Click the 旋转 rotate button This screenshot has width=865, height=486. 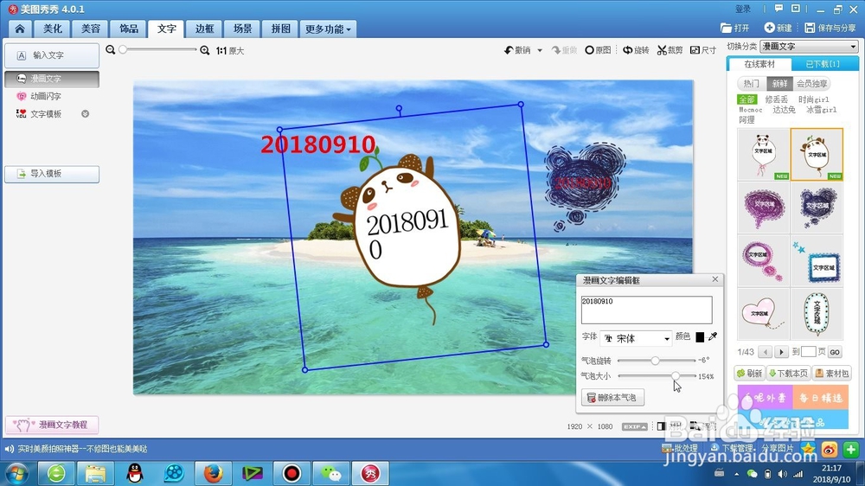pos(636,50)
